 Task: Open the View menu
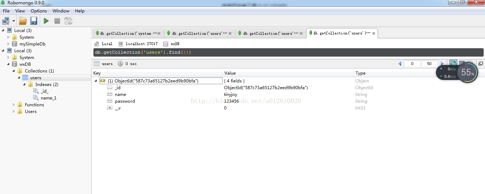point(20,11)
